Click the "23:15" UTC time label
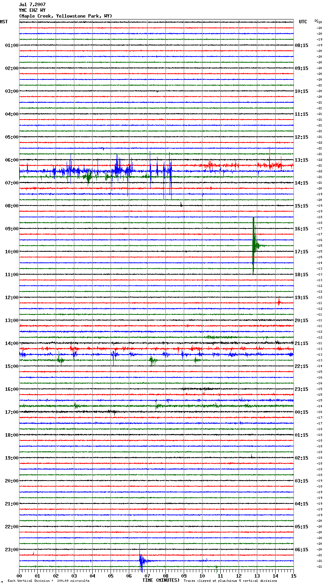Image resolution: width=324 pixels, height=586 pixels. (x=302, y=389)
